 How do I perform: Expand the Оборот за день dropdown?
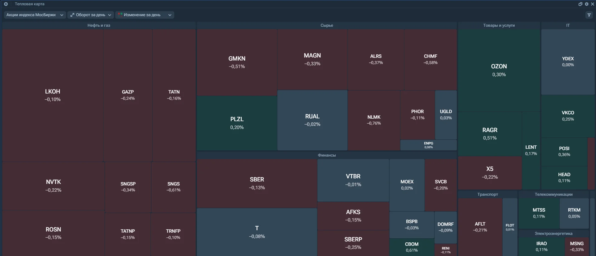(x=90, y=15)
